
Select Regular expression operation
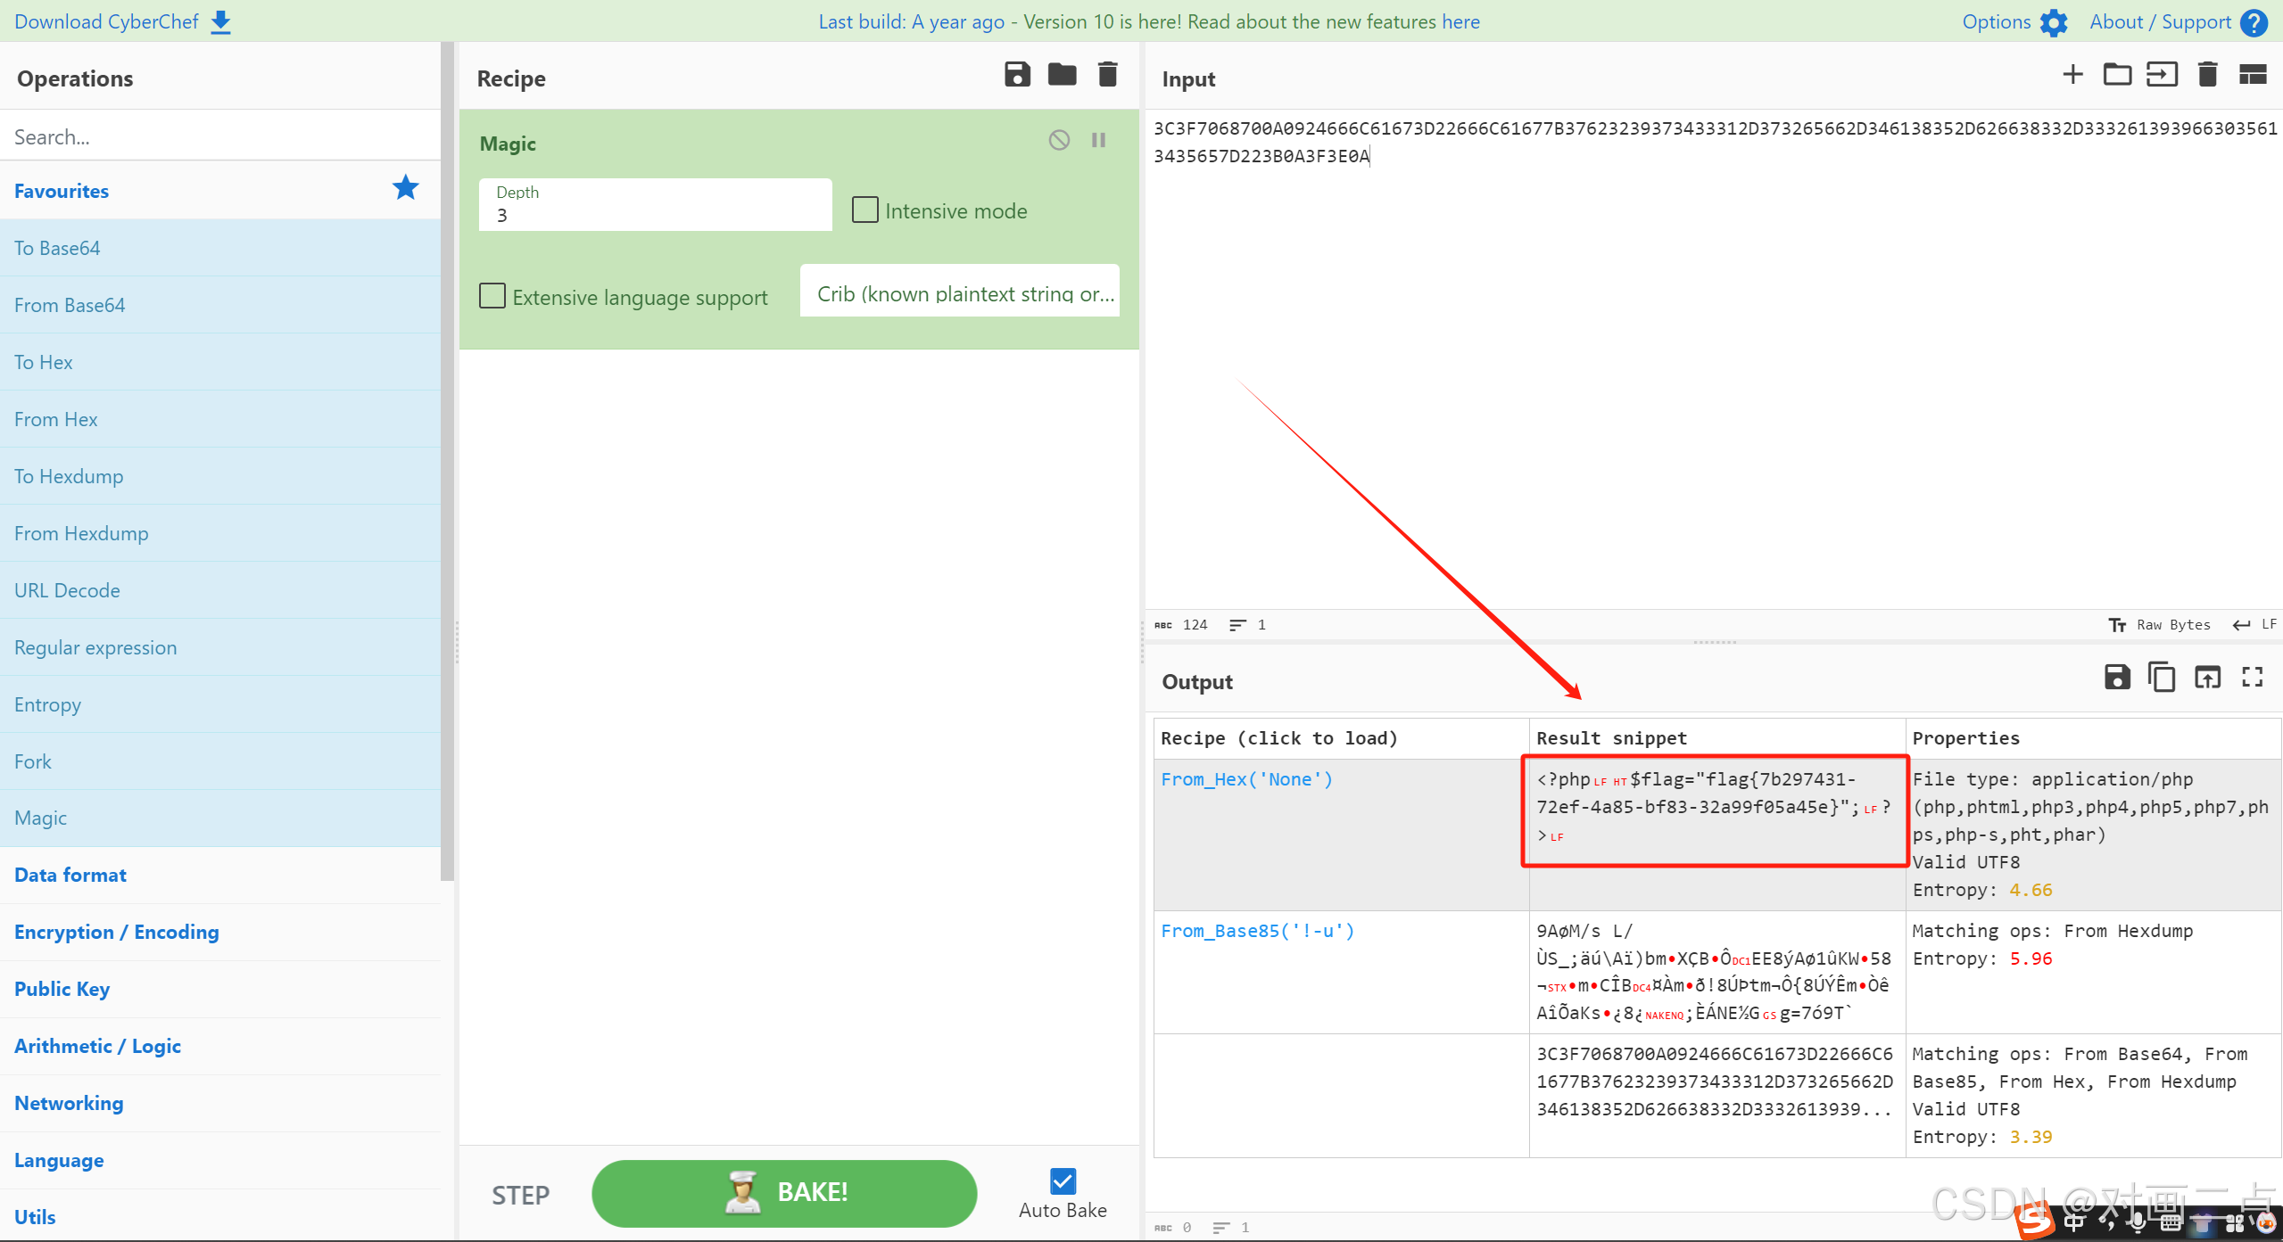(x=220, y=647)
